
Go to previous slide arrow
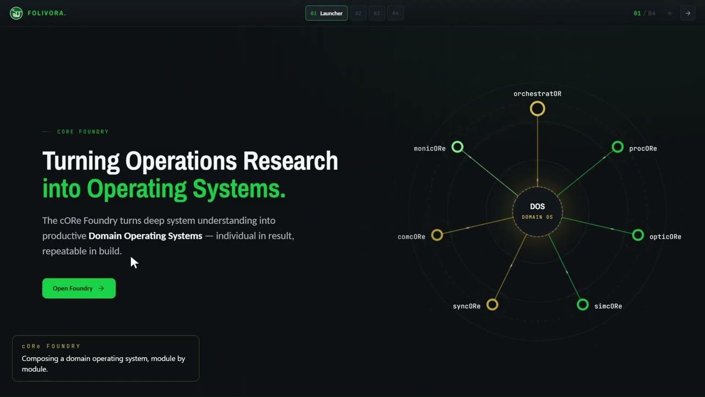click(670, 13)
